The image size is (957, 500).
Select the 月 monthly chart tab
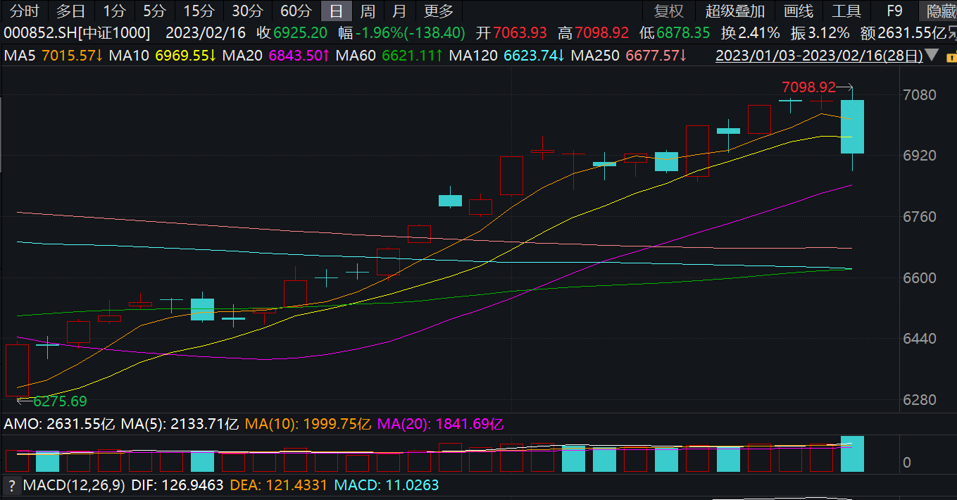click(399, 11)
